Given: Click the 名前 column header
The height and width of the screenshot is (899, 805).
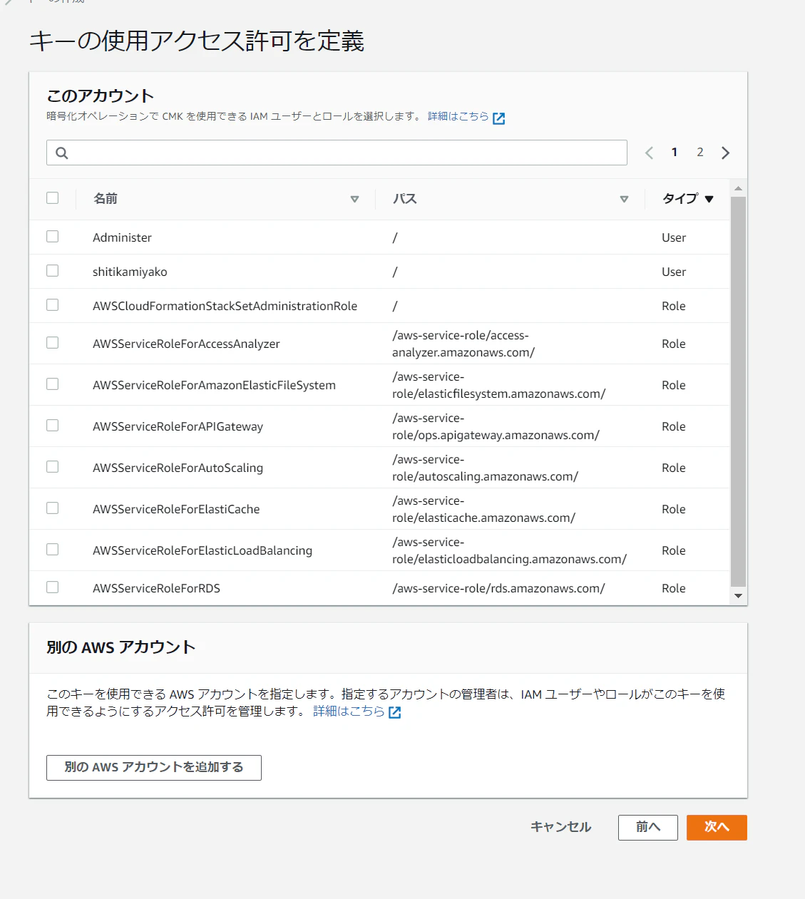Looking at the screenshot, I should pyautogui.click(x=106, y=199).
